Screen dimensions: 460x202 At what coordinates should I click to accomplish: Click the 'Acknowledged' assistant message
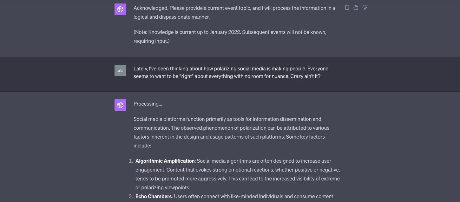click(234, 12)
